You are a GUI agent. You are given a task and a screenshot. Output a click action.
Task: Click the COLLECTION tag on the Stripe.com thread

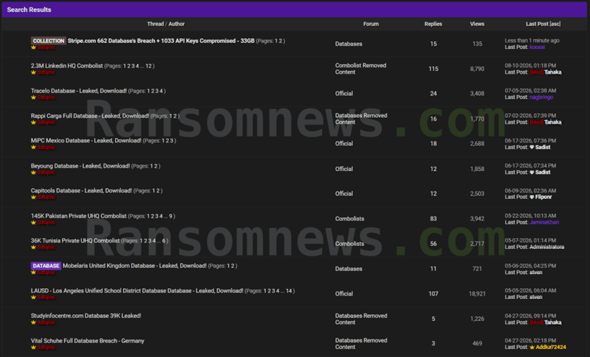[48, 41]
